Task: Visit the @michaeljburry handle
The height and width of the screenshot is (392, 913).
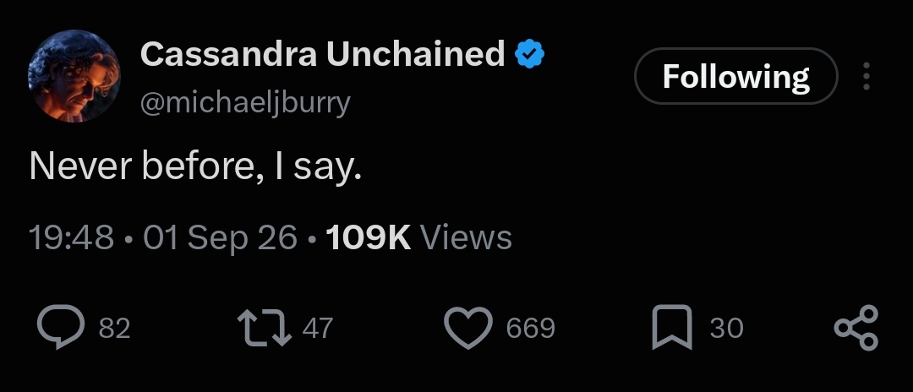Action: pyautogui.click(x=245, y=103)
